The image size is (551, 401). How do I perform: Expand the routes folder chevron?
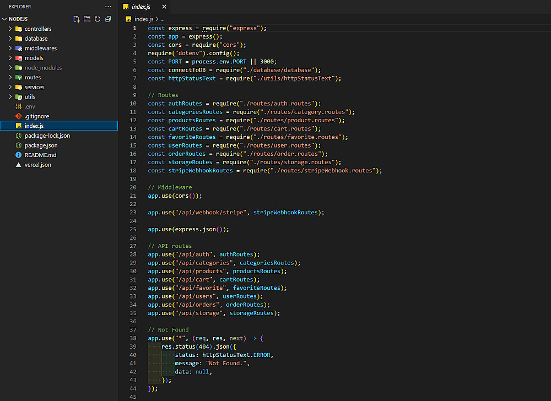pyautogui.click(x=10, y=77)
